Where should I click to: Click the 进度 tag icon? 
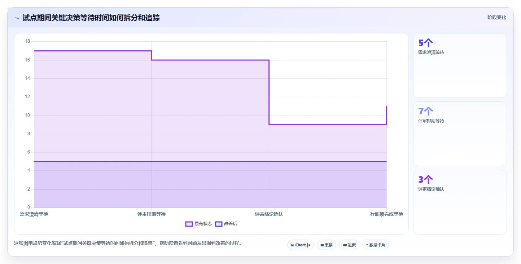pos(345,245)
